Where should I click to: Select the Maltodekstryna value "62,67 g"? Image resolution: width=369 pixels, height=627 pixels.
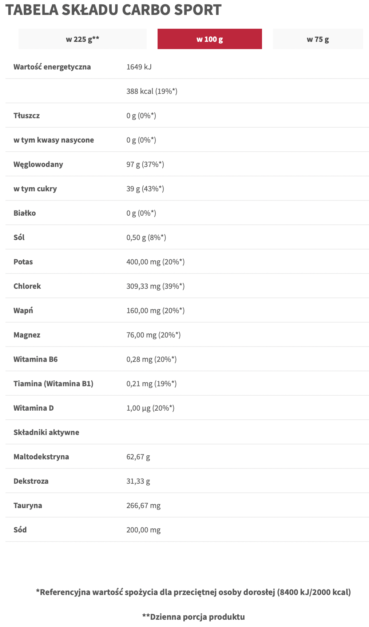(x=138, y=457)
